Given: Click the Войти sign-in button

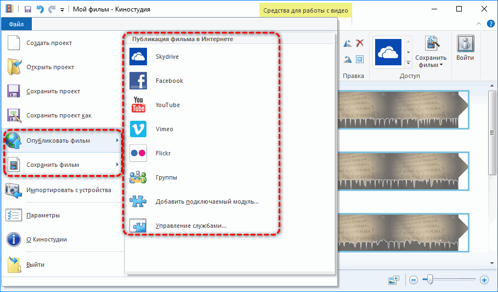Looking at the screenshot, I should point(465,50).
